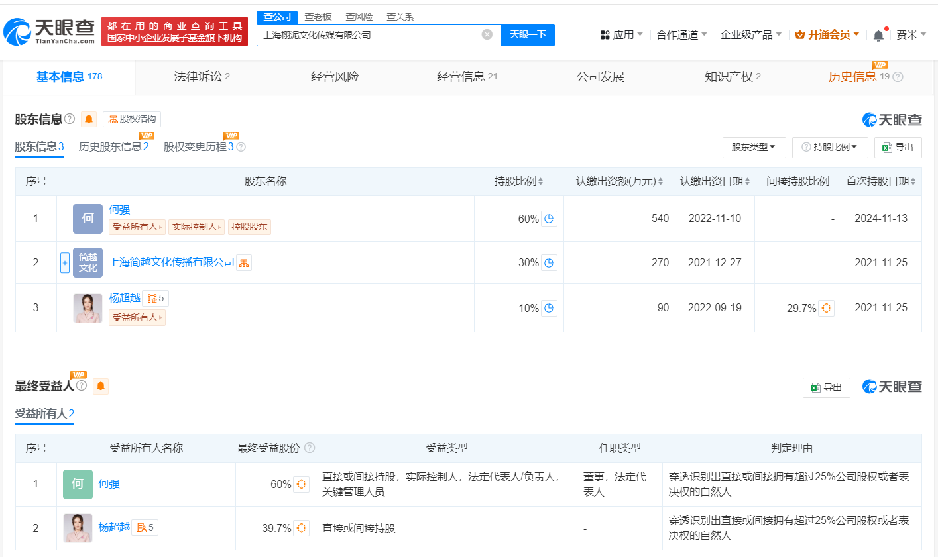Open the pie chart icon beside 10% shareholding

pyautogui.click(x=549, y=308)
